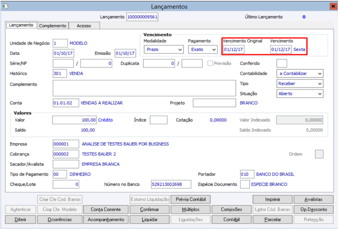Click the second Duplicata field after the slash

pos(192,63)
